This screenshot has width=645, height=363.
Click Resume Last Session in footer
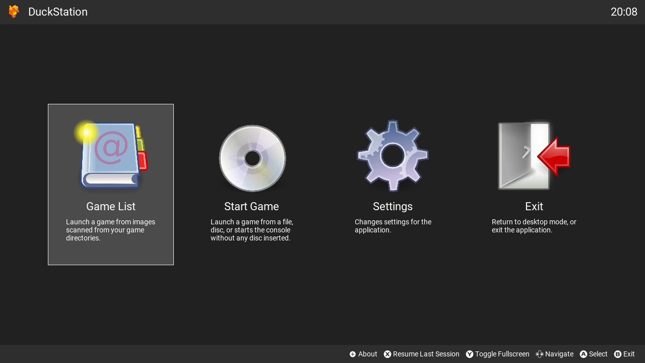click(x=426, y=354)
